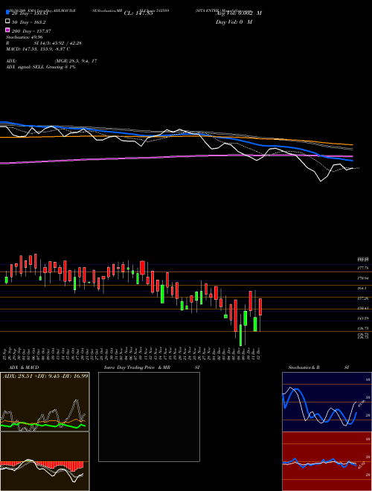Click the 'CL: 147.55' closing price label
The image size is (372, 491).
(x=138, y=13)
